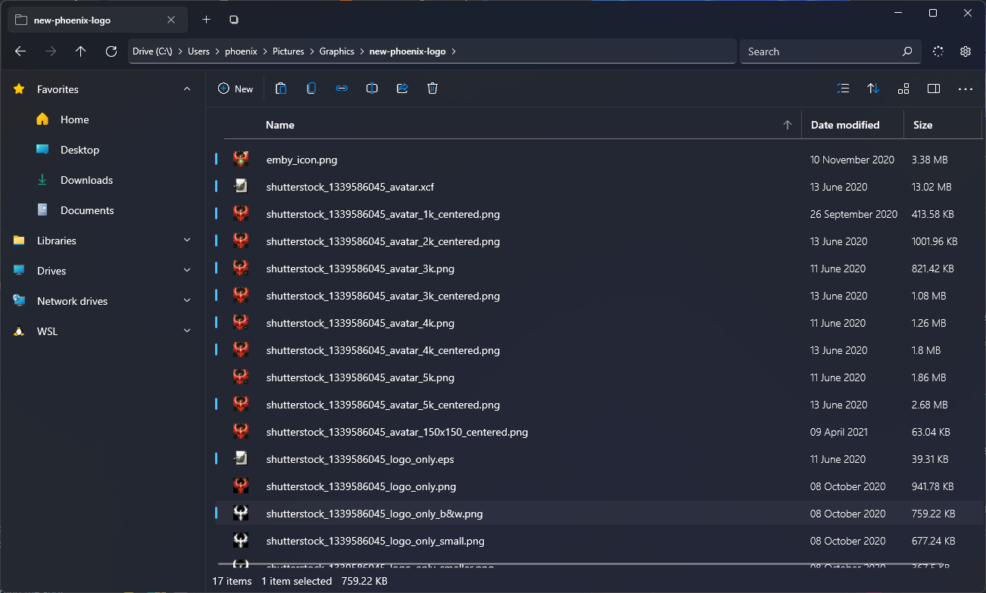Navigate to Graphics in the breadcrumb
This screenshot has height=593, width=986.
coord(337,51)
